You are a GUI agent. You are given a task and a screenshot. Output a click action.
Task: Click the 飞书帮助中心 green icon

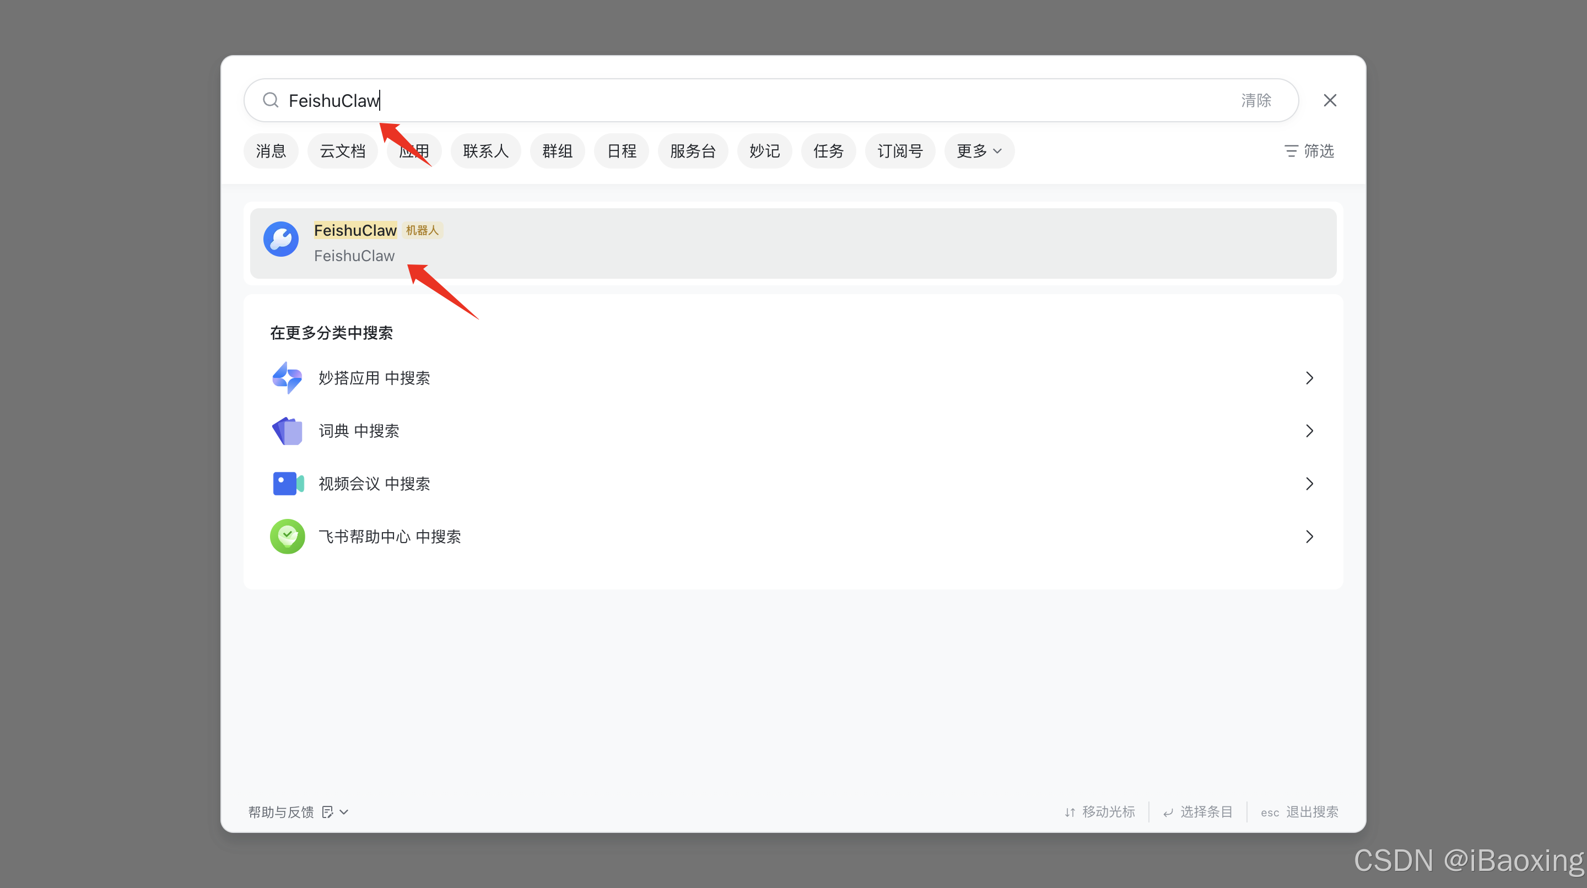point(287,537)
